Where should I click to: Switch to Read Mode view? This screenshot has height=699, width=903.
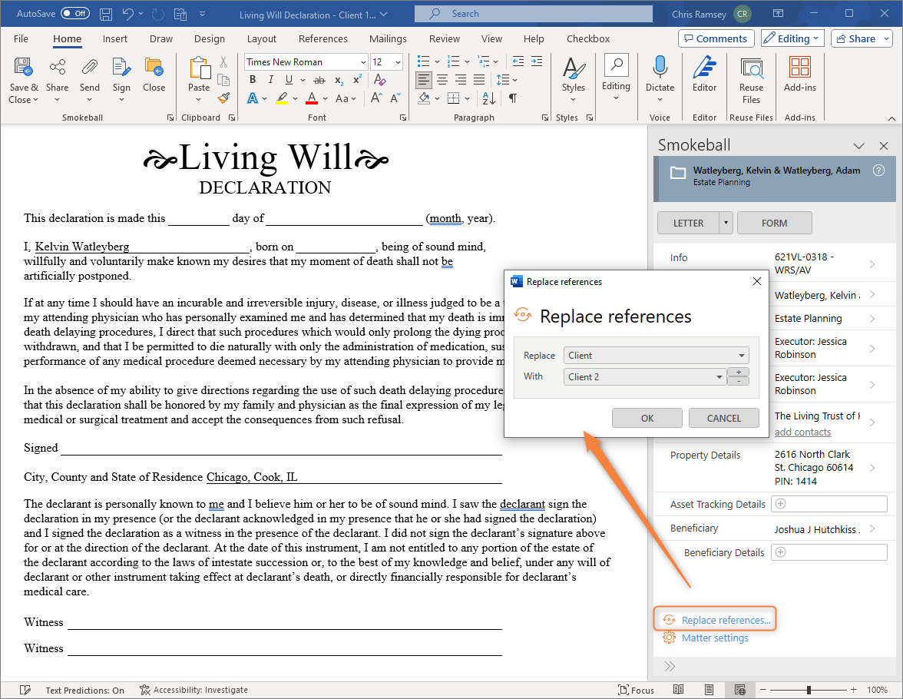pos(679,690)
